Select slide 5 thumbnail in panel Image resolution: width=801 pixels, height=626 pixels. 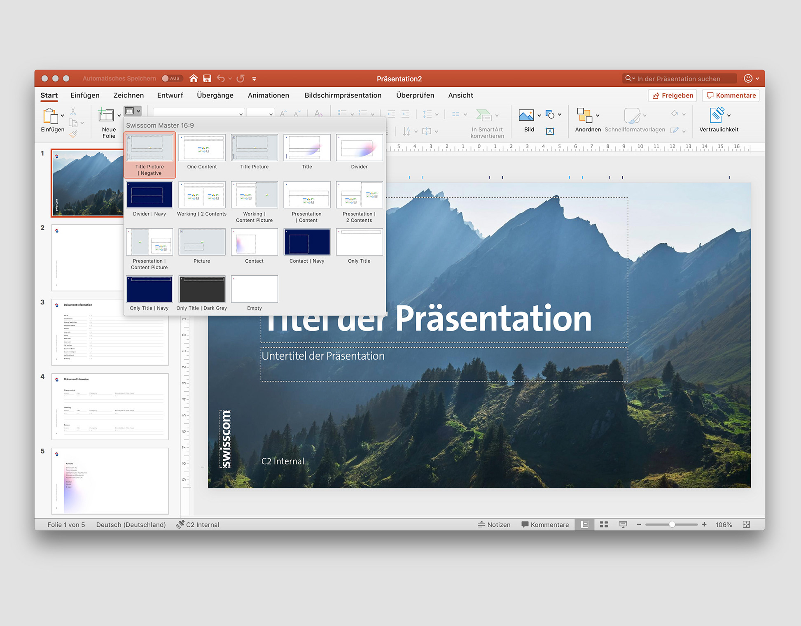(110, 481)
